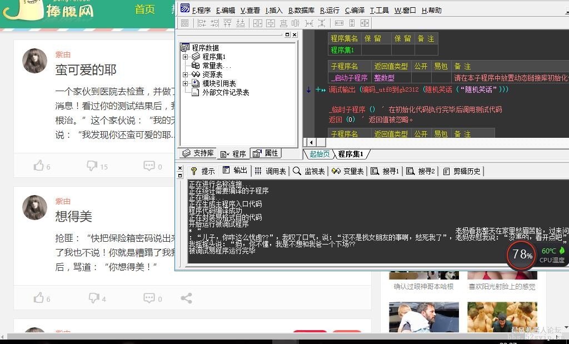The width and height of the screenshot is (569, 344).
Task: Click the share icon under 想得美 joke
Action: click(186, 298)
